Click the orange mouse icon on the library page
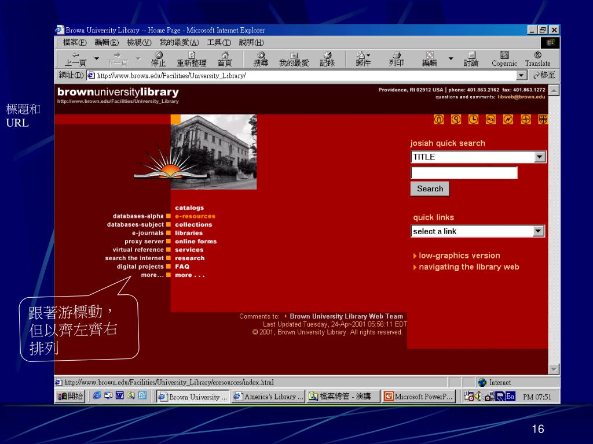 coord(439,120)
